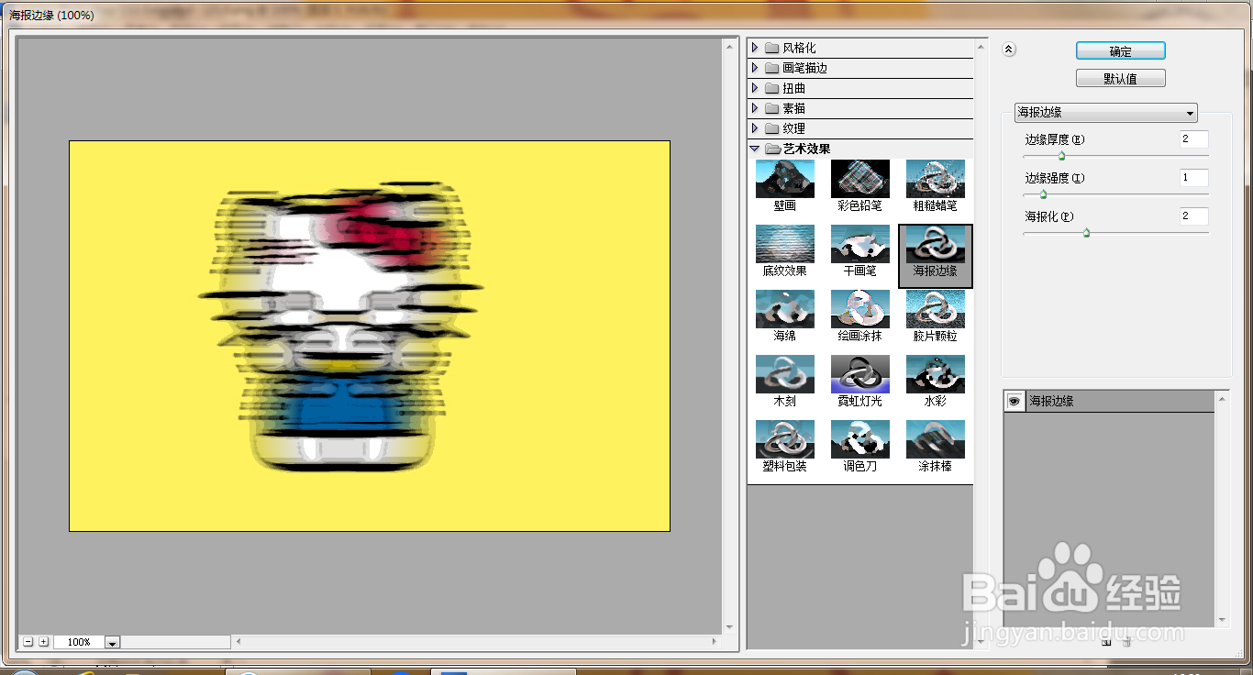The image size is (1253, 675).
Task: Expand the 素描 filter folder
Action: point(755,108)
